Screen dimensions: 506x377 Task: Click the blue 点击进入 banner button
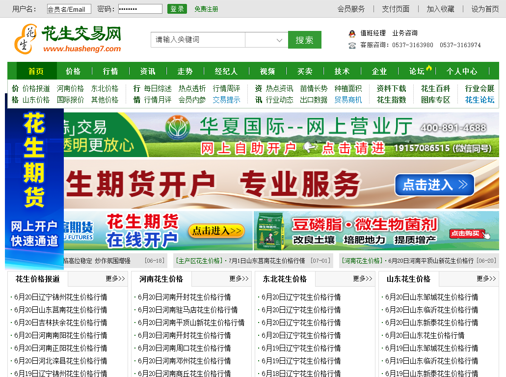[435, 185]
